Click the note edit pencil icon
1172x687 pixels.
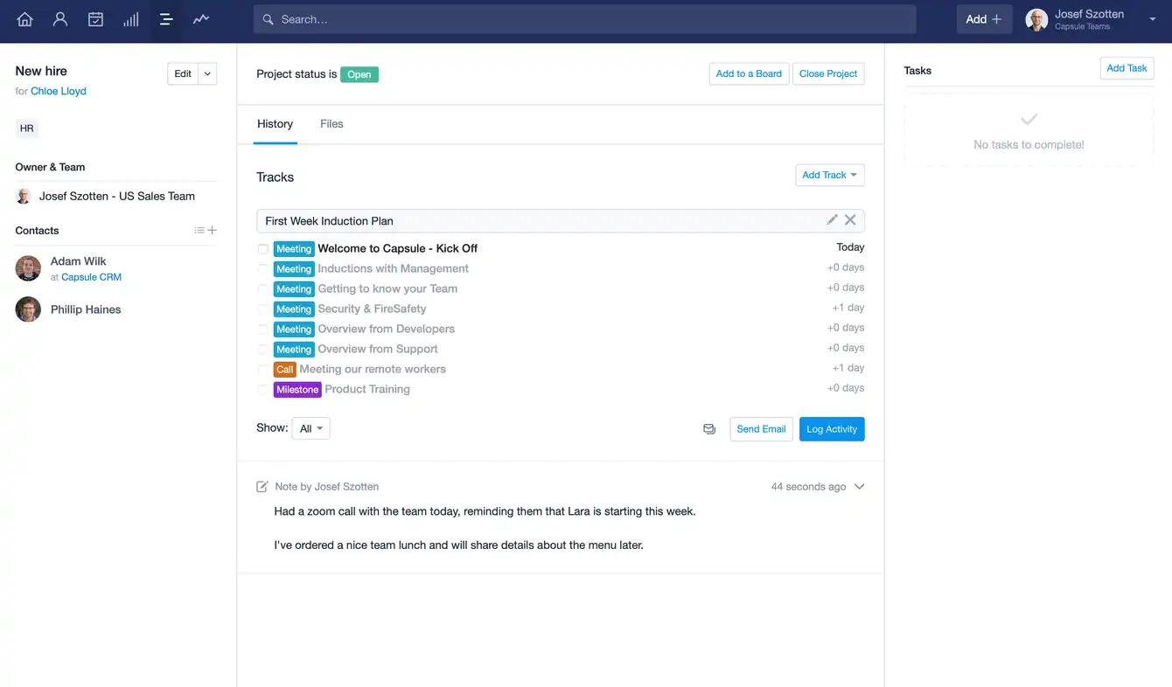[262, 487]
